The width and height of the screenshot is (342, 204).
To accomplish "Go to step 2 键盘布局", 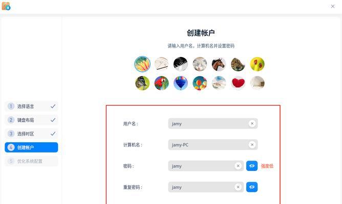I will (x=31, y=120).
